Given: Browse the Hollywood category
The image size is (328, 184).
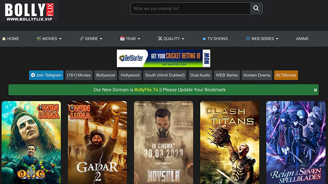Looking at the screenshot, I should [130, 75].
